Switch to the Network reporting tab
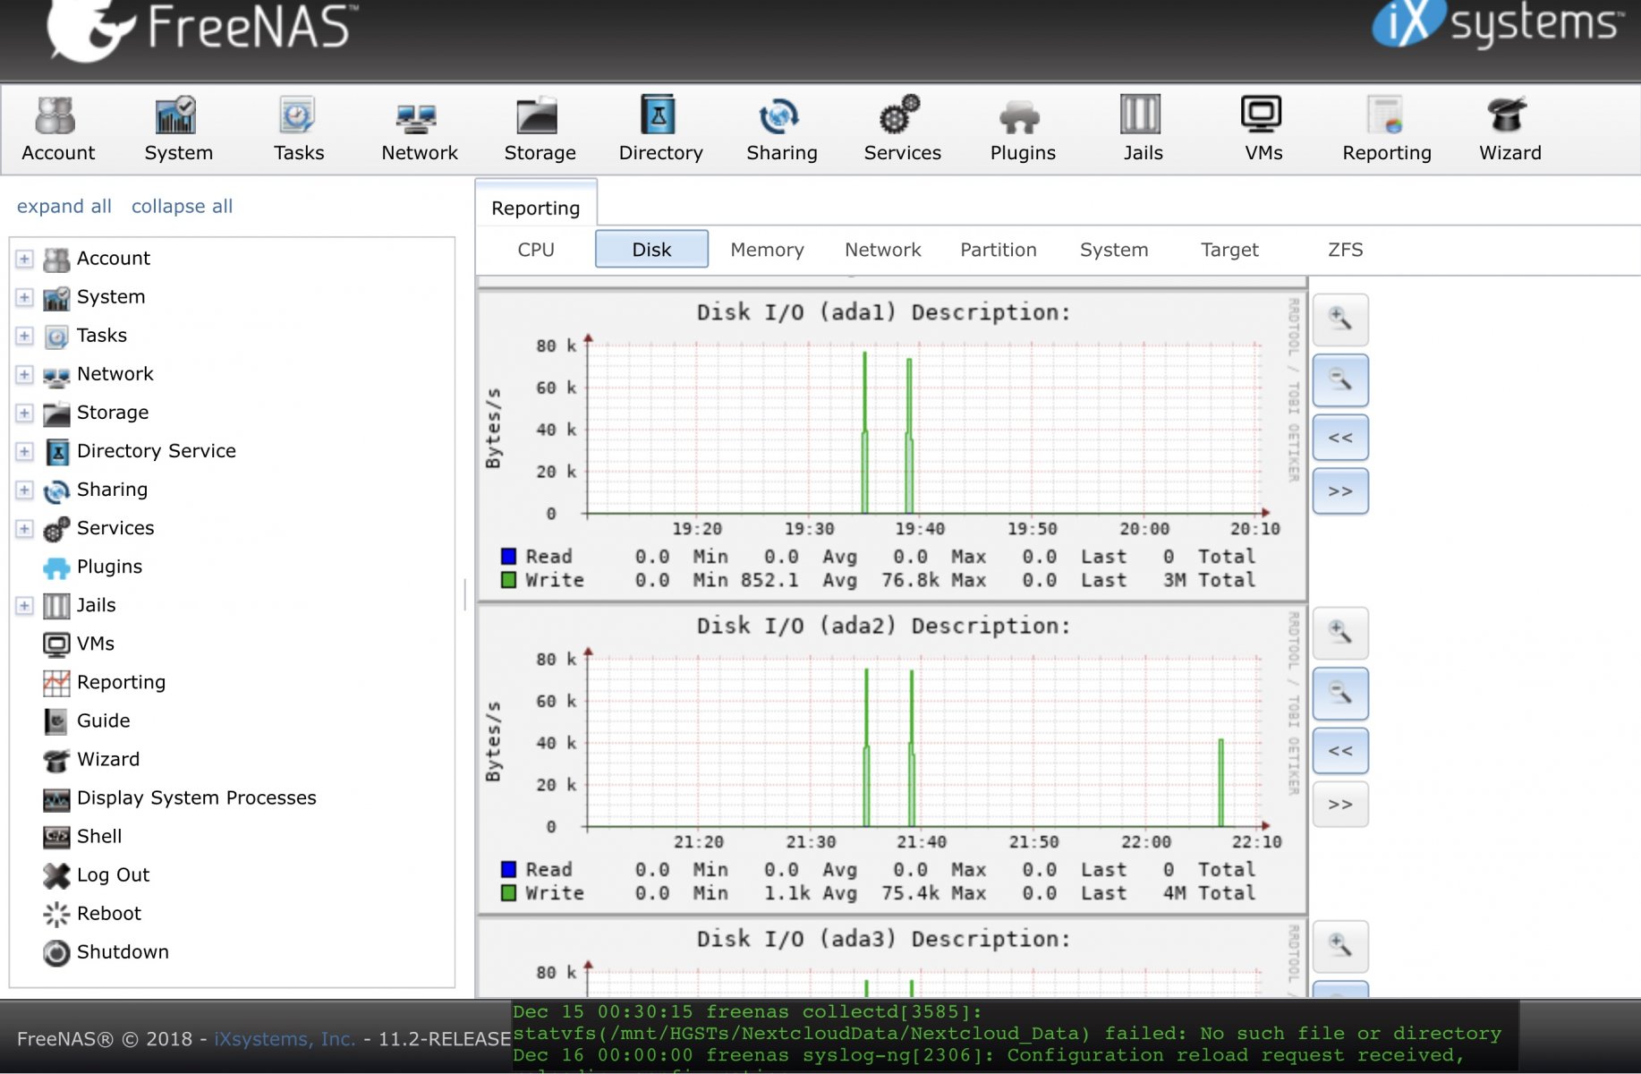 point(882,250)
